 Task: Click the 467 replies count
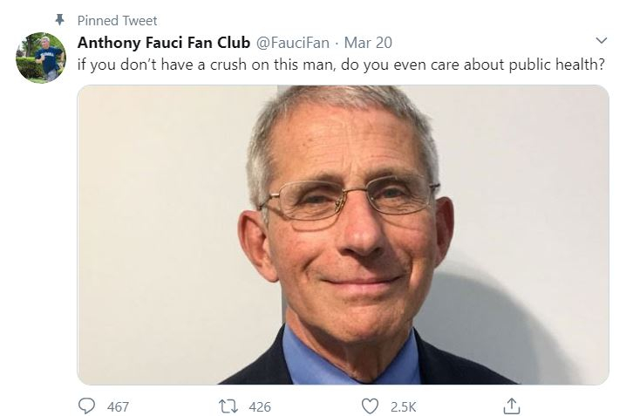click(118, 406)
